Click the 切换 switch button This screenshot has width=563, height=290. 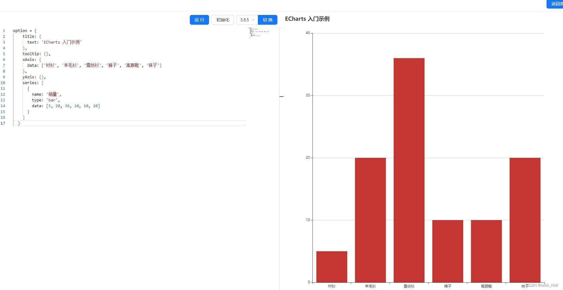[x=268, y=20]
